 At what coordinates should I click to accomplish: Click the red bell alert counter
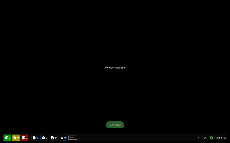pos(24,138)
